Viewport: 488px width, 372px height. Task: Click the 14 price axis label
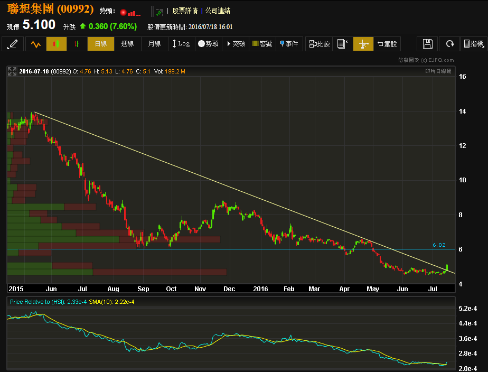tap(463, 111)
